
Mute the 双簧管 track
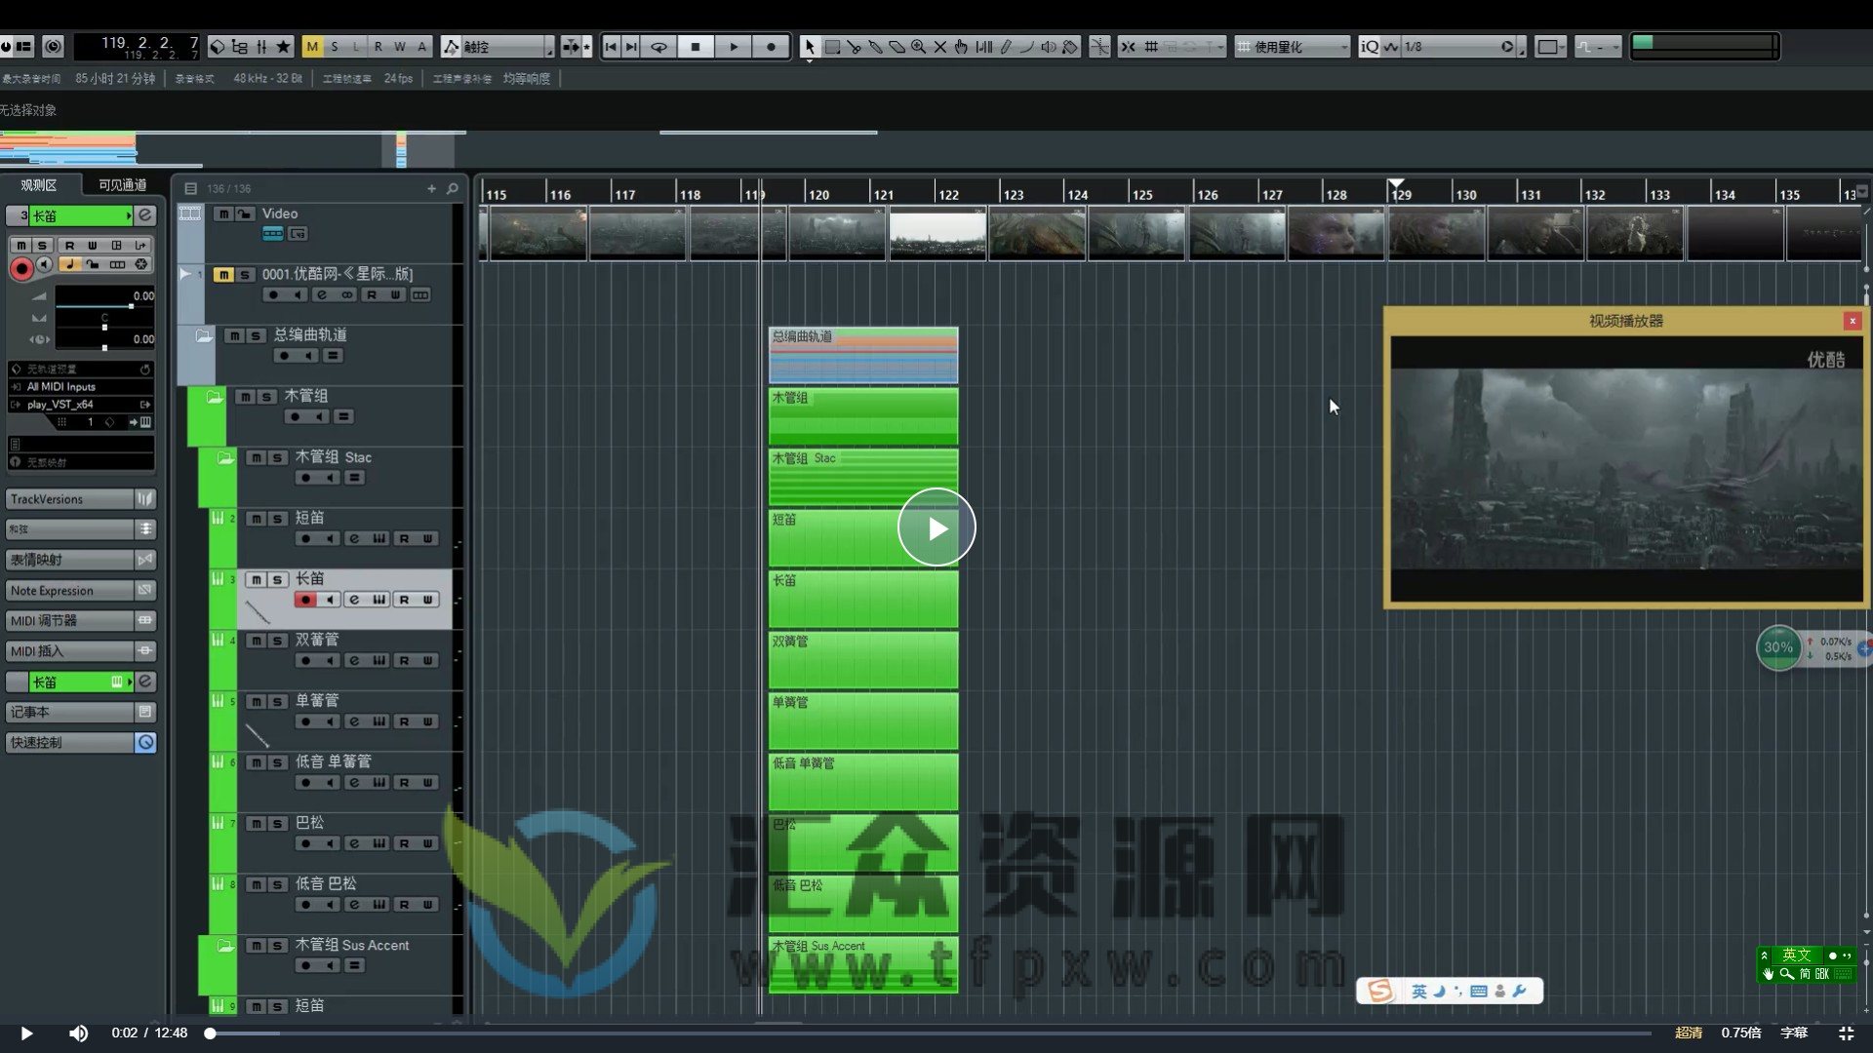click(x=256, y=641)
